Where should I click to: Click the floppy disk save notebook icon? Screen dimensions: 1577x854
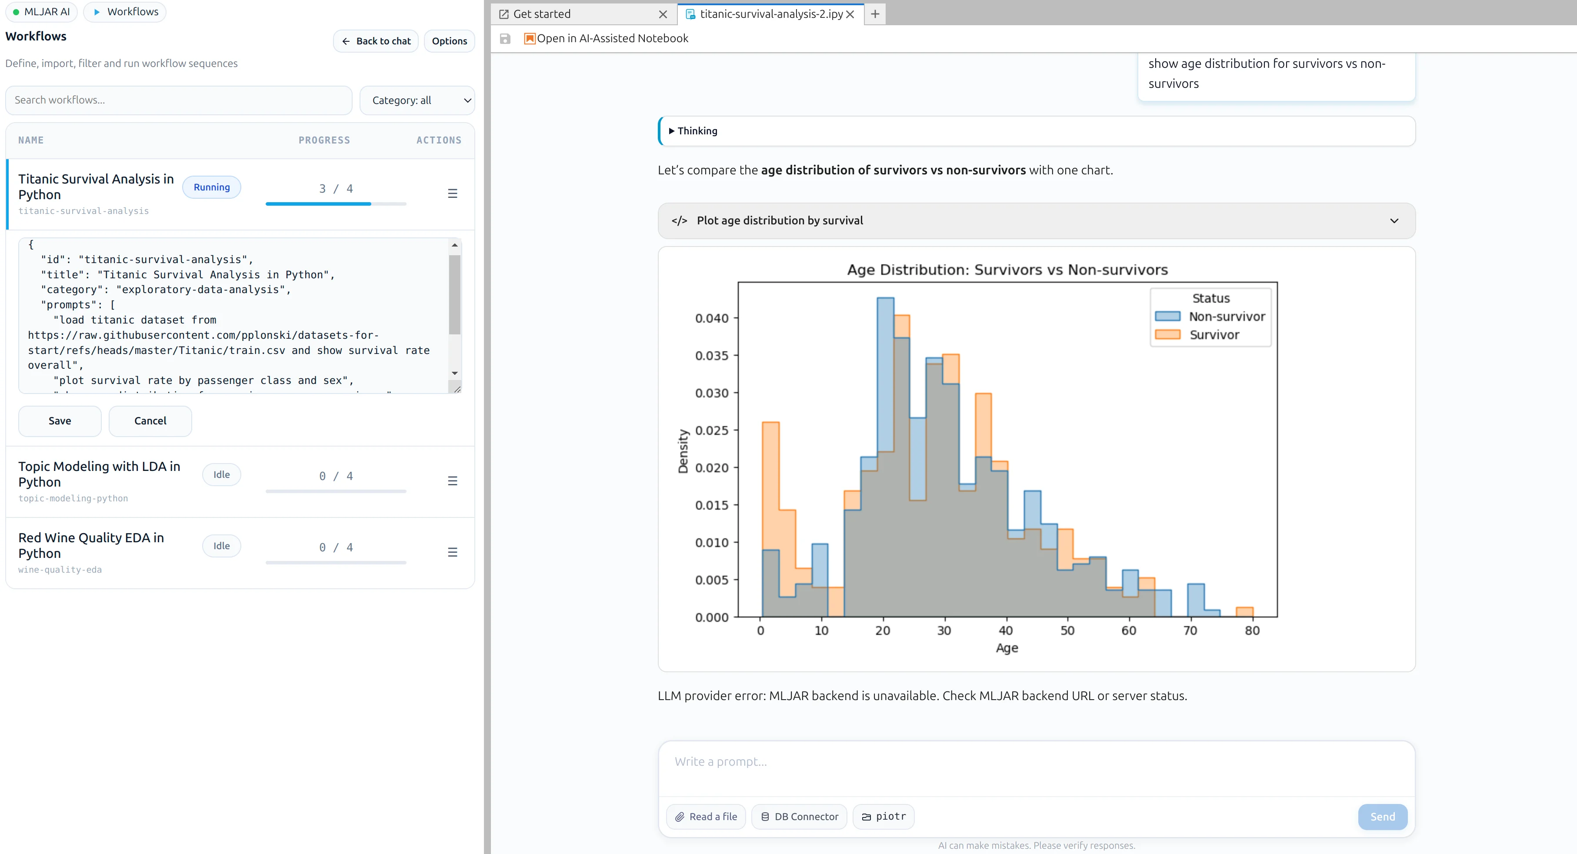click(506, 39)
